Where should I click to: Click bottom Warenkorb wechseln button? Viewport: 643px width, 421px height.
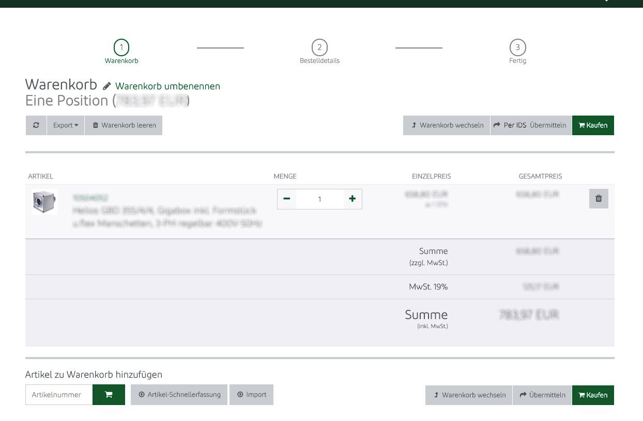469,395
